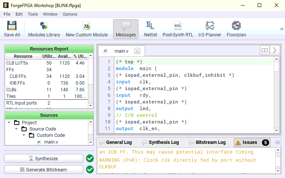Close the main.v editor tab
This screenshot has width=285, height=178.
point(137,51)
